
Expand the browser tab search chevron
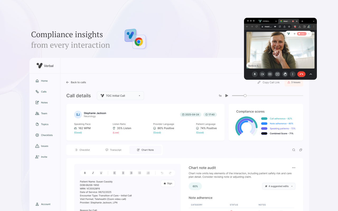click(313, 21)
